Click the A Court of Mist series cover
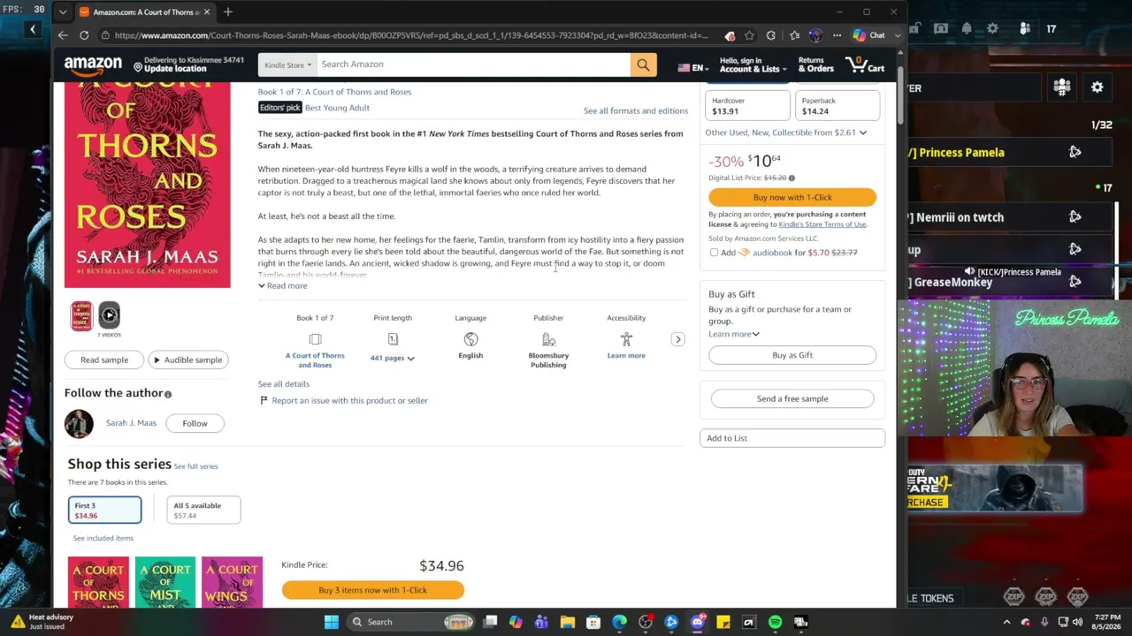This screenshot has height=636, width=1132. (165, 582)
